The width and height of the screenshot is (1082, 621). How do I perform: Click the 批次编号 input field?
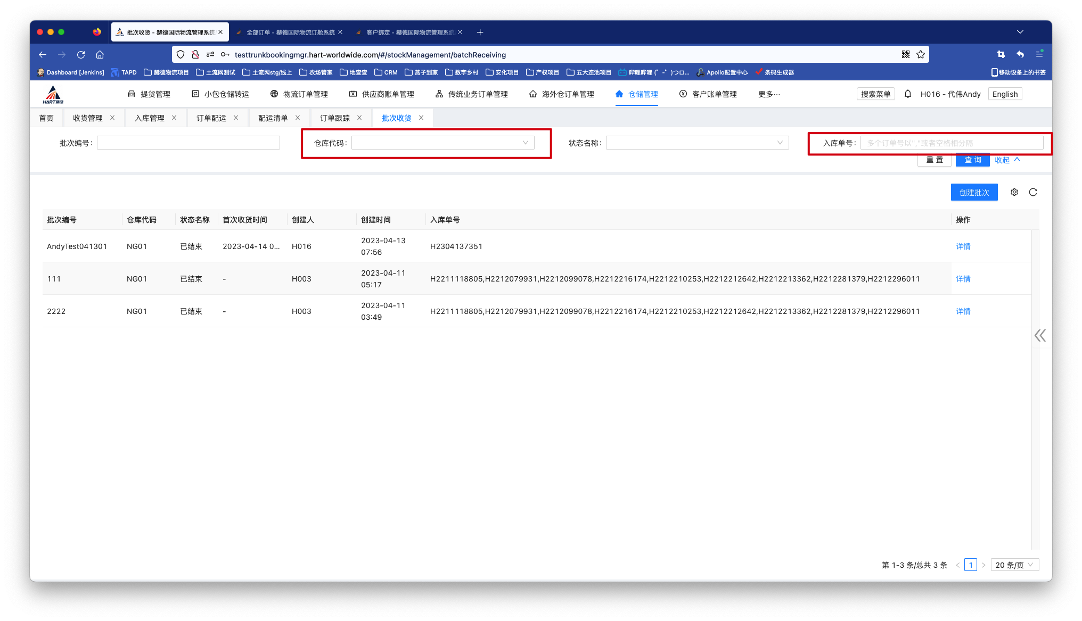tap(188, 143)
